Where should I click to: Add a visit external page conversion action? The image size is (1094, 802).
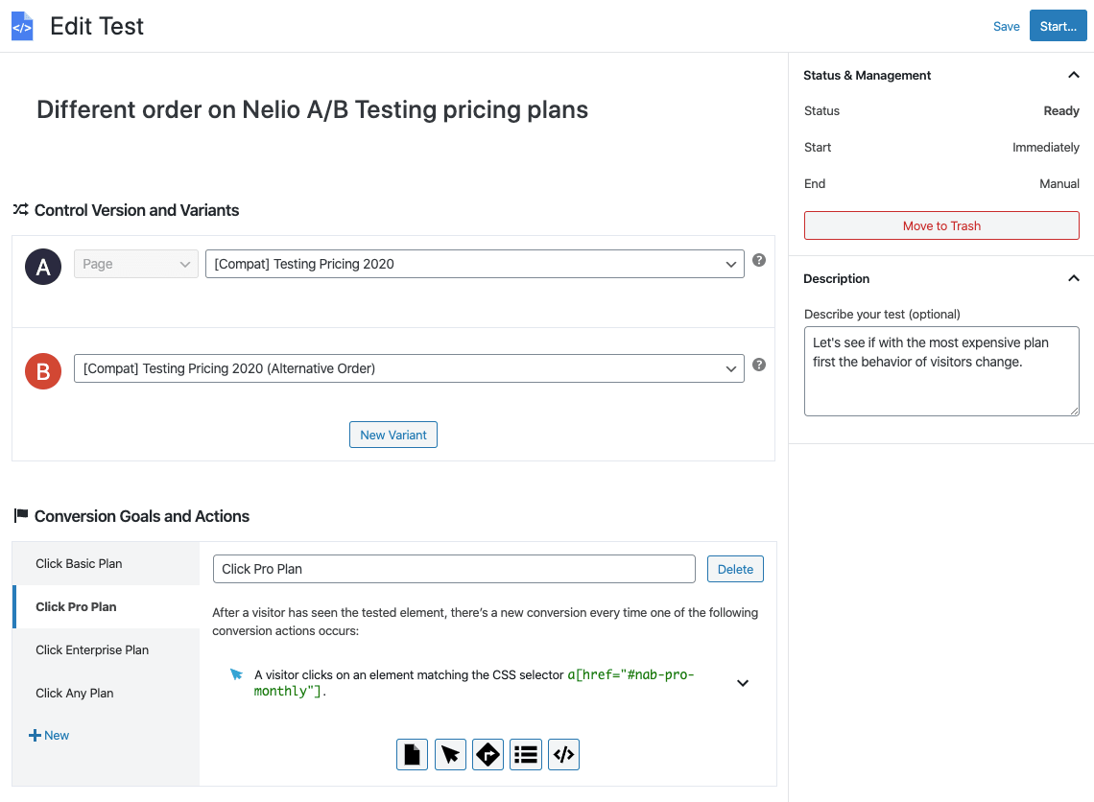click(x=488, y=754)
